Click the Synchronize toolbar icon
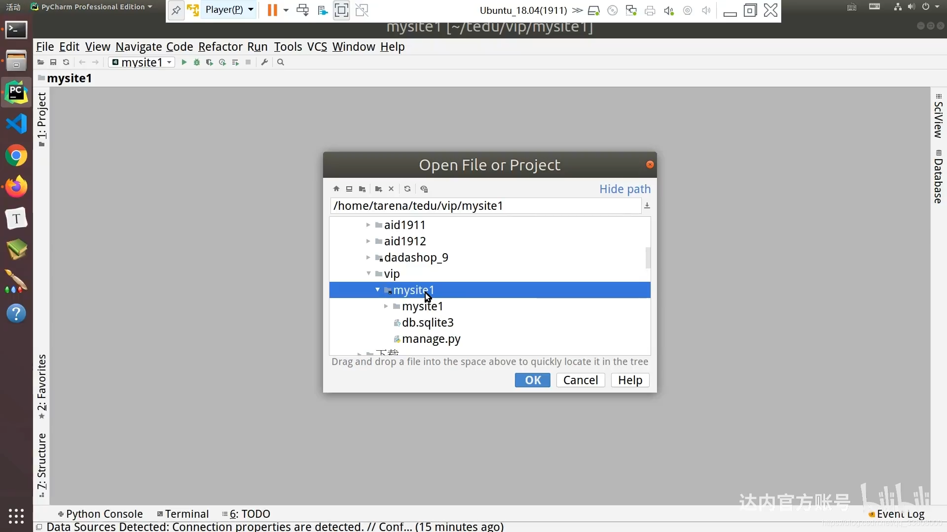 66,63
